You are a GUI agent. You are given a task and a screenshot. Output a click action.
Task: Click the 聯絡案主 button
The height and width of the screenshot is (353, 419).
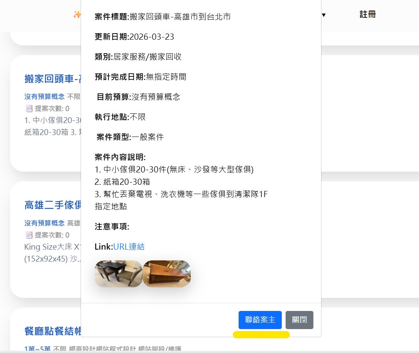tap(260, 320)
